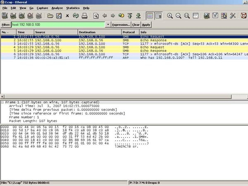Click the Find packet icon
This screenshot has height=186, width=248.
(96, 16)
